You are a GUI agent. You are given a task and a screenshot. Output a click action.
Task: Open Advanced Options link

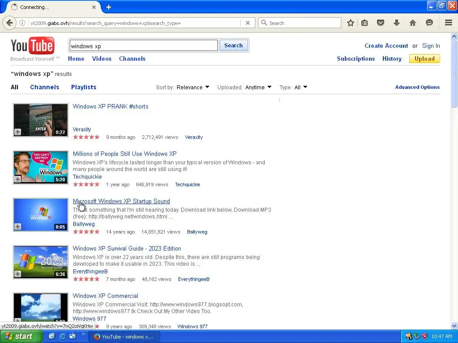[417, 87]
